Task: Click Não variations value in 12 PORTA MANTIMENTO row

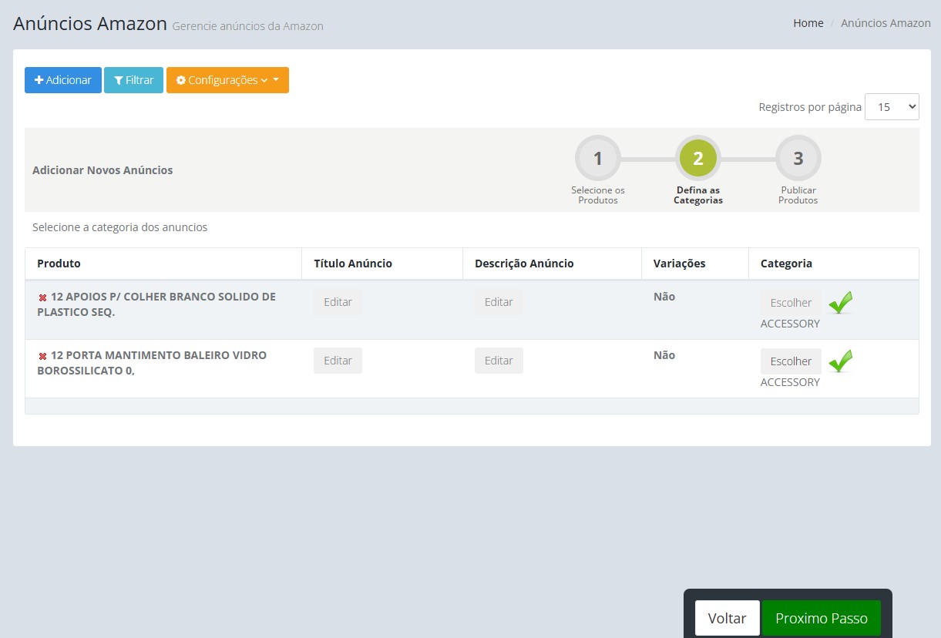Action: 664,355
